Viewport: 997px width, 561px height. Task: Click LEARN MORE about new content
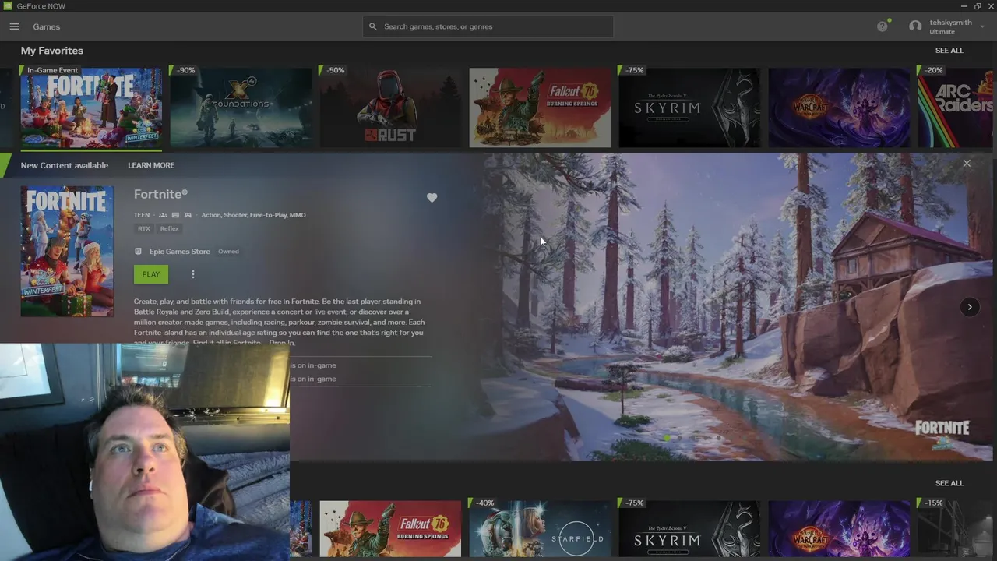[x=151, y=165]
